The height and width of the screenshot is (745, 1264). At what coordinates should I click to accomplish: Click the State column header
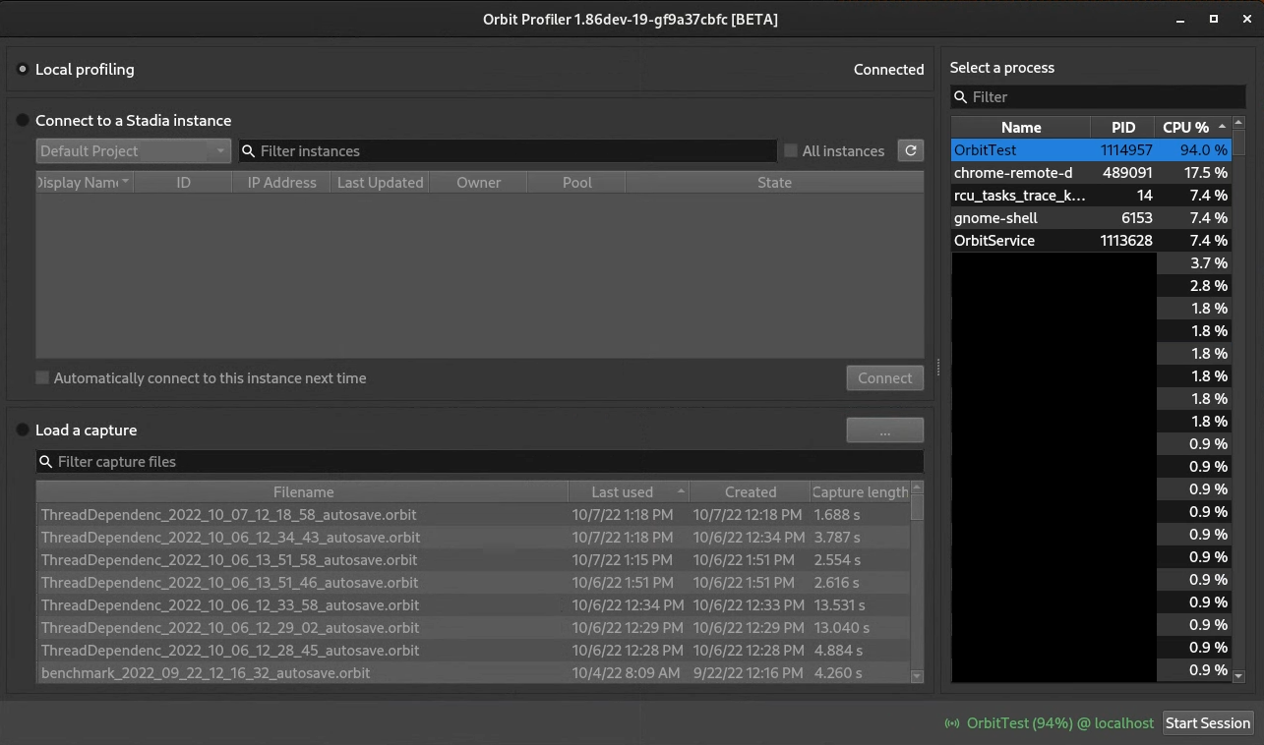point(774,183)
